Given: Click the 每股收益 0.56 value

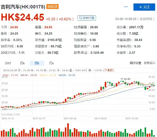Looking at the screenshot, I should tap(93, 40).
